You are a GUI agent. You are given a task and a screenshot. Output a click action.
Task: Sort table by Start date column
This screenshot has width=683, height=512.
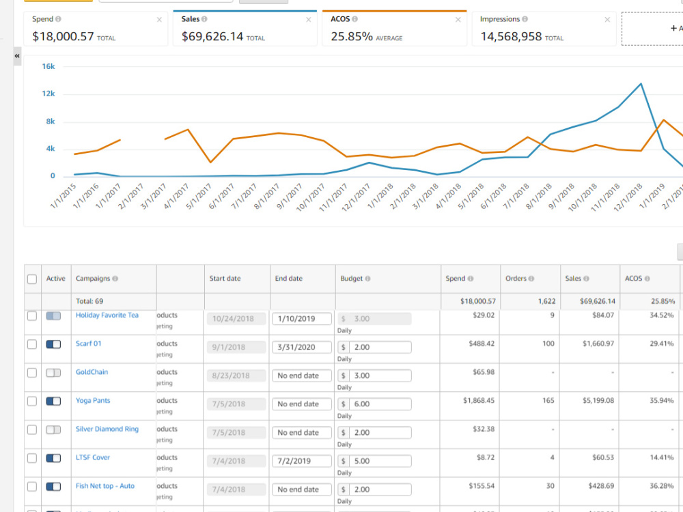(225, 279)
